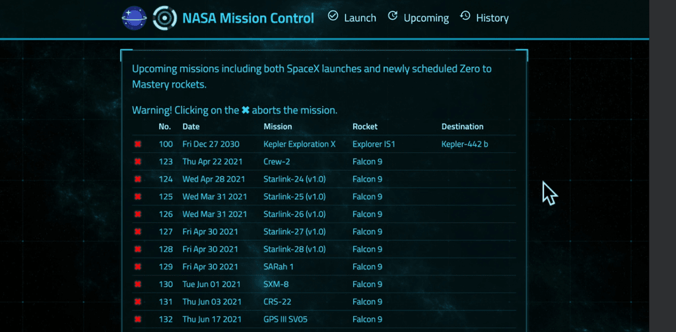
Task: Abort flight number 127
Action: 137,232
